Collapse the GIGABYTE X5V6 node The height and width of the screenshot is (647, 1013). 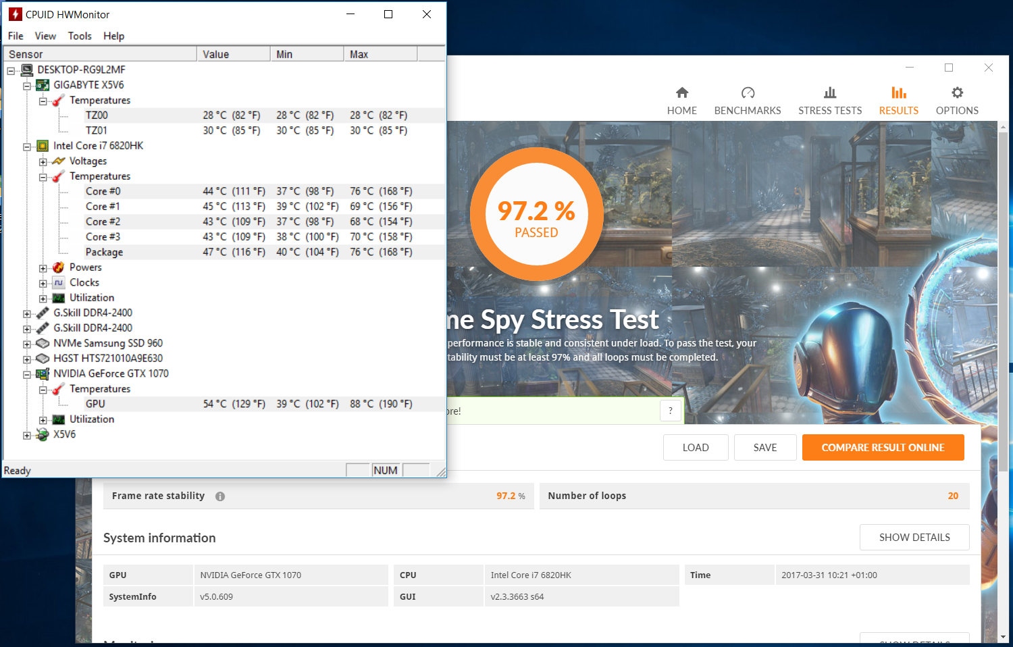27,86
